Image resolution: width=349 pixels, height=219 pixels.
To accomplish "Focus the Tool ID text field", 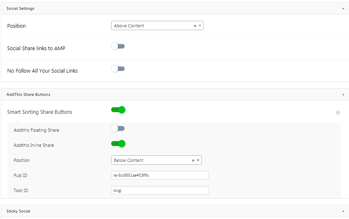I will pos(160,190).
